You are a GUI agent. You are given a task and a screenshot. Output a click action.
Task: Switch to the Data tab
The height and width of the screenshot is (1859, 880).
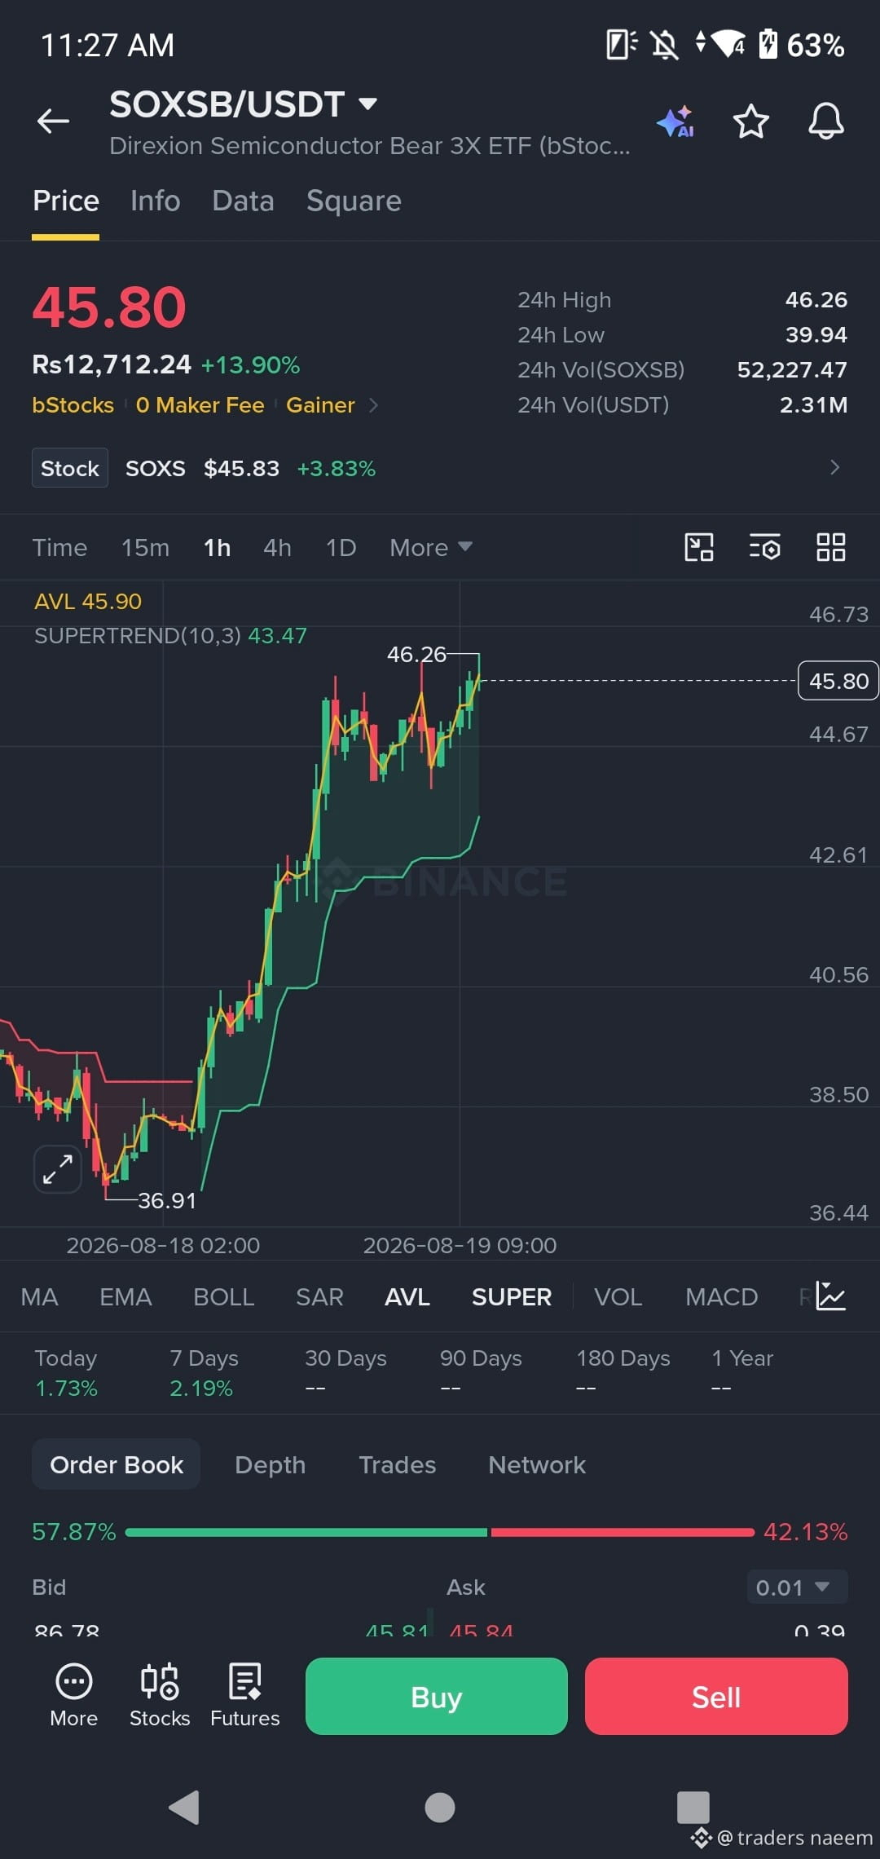click(x=243, y=201)
